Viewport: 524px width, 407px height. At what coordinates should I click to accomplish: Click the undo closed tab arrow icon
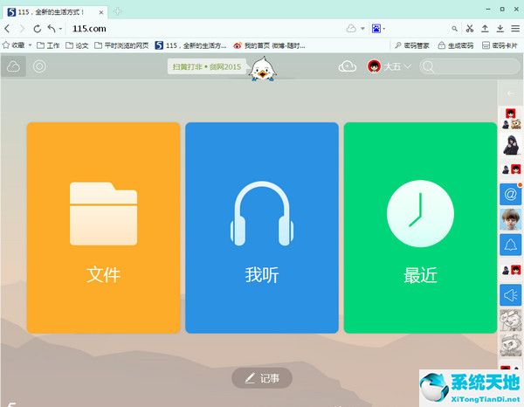click(52, 29)
